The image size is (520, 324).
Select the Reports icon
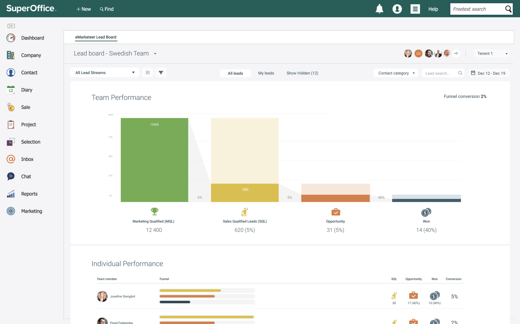click(x=11, y=194)
